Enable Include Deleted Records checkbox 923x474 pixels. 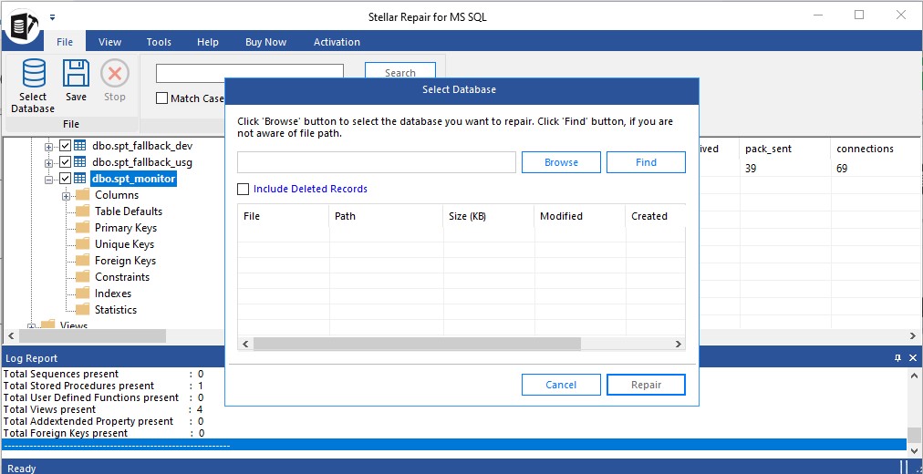pyautogui.click(x=243, y=189)
